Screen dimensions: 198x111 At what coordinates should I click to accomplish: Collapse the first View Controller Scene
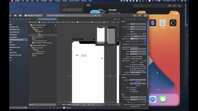pyautogui.click(x=30, y=25)
